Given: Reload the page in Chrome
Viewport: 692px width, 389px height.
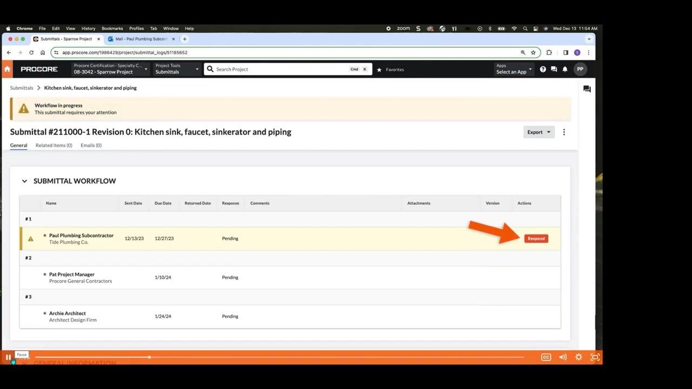Looking at the screenshot, I should (x=31, y=52).
